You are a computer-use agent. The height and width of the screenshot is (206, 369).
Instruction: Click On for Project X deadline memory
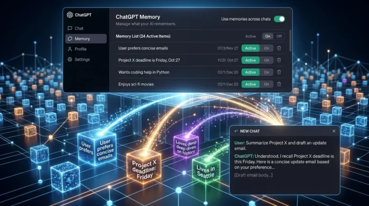(x=266, y=60)
